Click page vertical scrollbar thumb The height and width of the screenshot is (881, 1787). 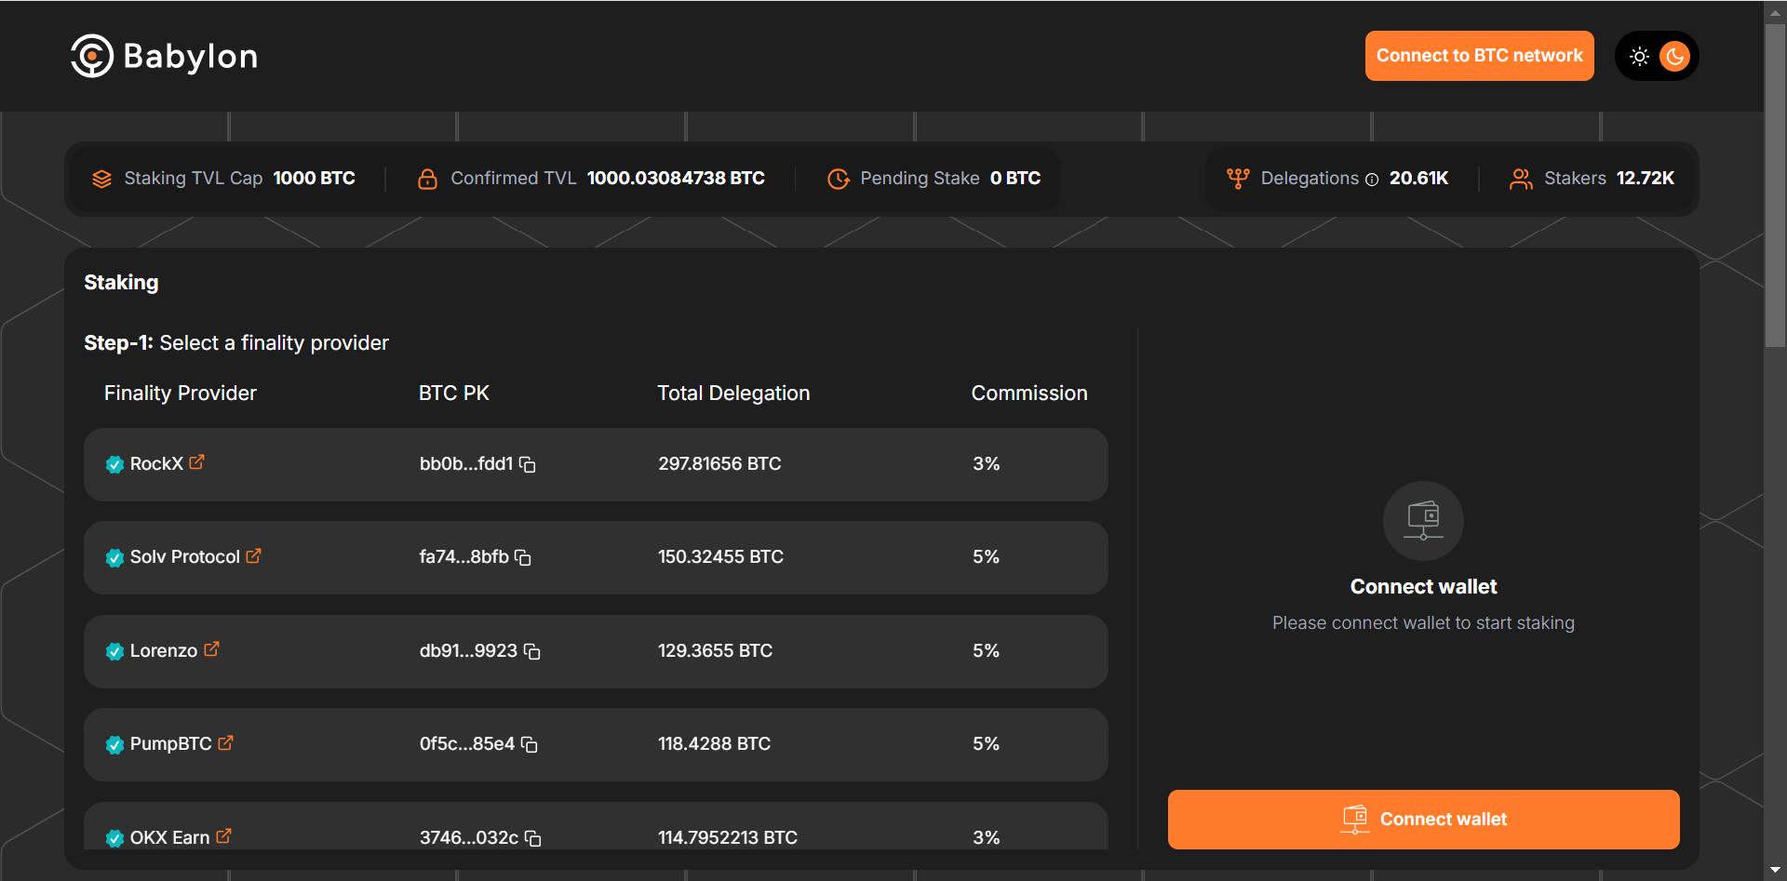click(1775, 184)
